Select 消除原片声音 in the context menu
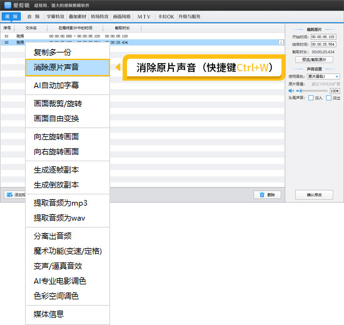The height and width of the screenshot is (325, 344). (68, 67)
